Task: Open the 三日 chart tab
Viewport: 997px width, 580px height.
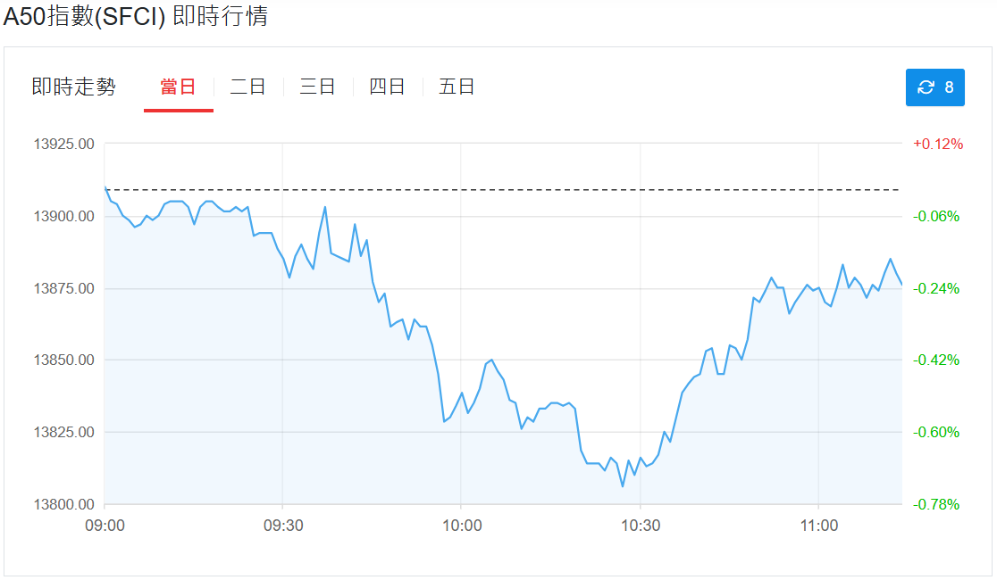Action: (x=317, y=87)
